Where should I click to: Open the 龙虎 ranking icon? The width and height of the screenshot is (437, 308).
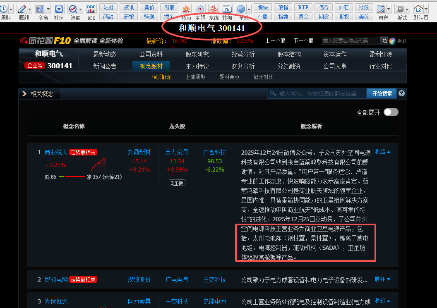(214, 9)
